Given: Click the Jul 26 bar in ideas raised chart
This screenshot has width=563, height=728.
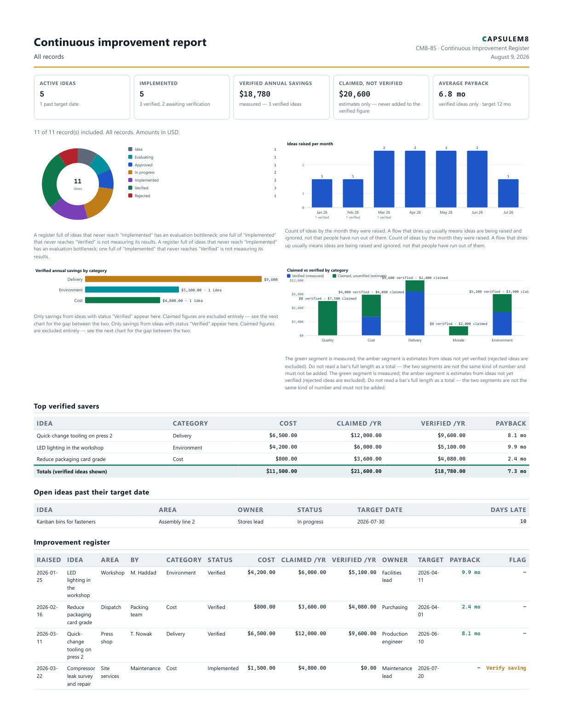Looking at the screenshot, I should coord(508,193).
